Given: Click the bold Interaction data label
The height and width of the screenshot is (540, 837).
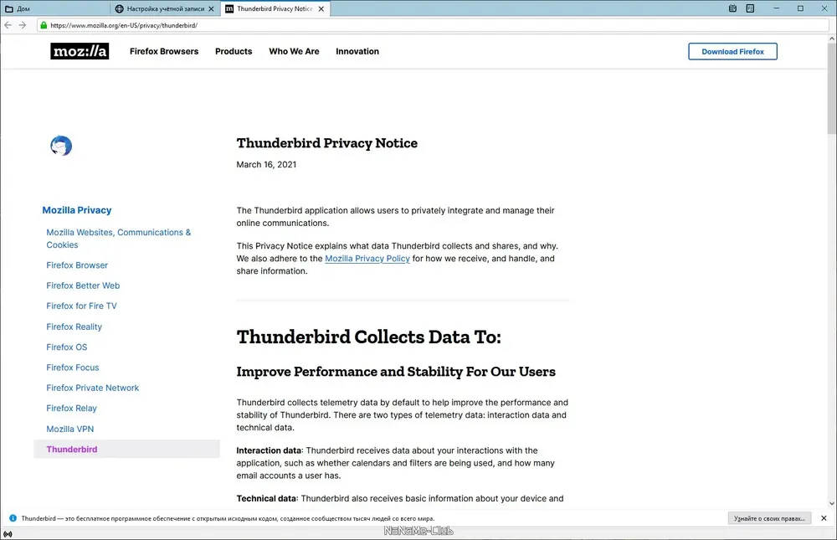Looking at the screenshot, I should tap(269, 450).
